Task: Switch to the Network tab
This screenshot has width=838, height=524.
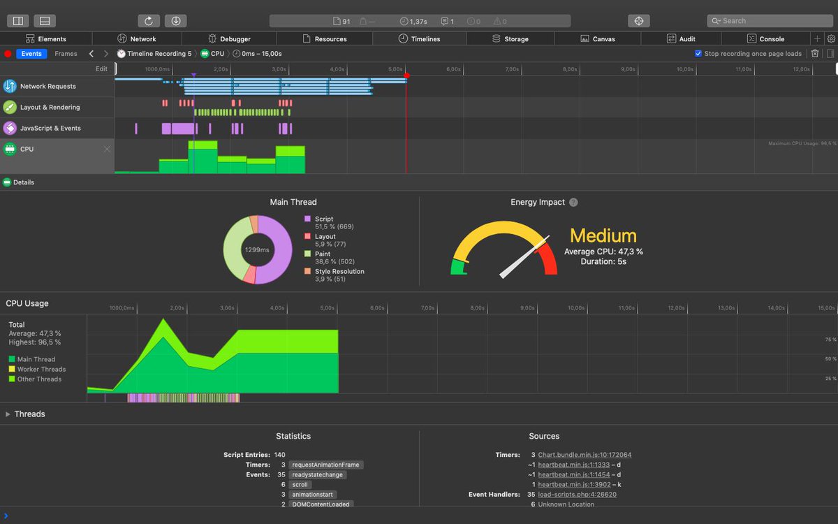Action: (x=137, y=39)
